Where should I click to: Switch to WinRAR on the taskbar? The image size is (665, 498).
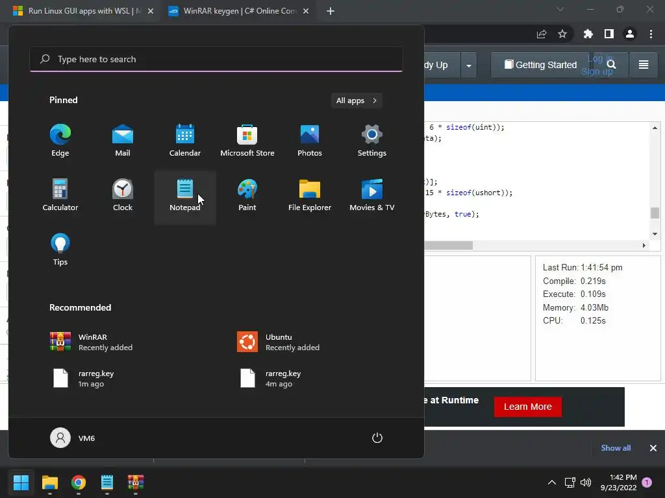click(136, 482)
